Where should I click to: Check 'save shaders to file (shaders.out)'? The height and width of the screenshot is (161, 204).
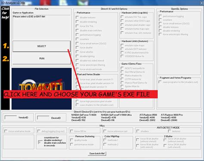coord(77,105)
